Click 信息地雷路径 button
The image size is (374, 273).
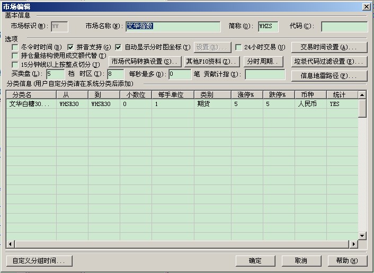click(330, 76)
